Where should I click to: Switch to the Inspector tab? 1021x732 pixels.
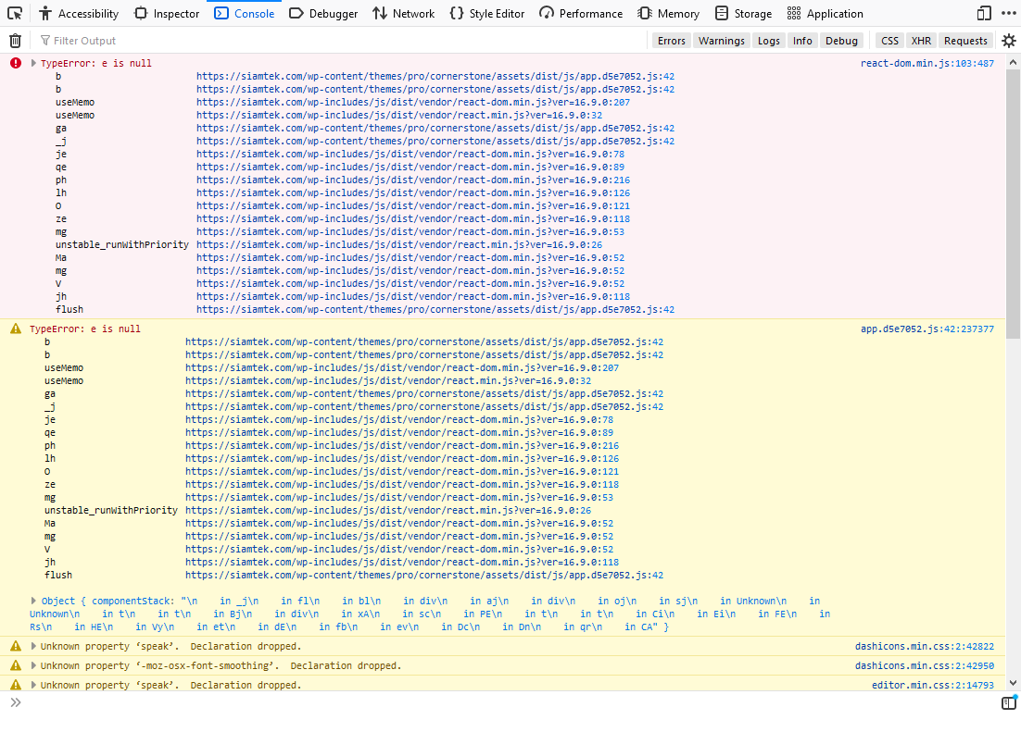tap(167, 13)
